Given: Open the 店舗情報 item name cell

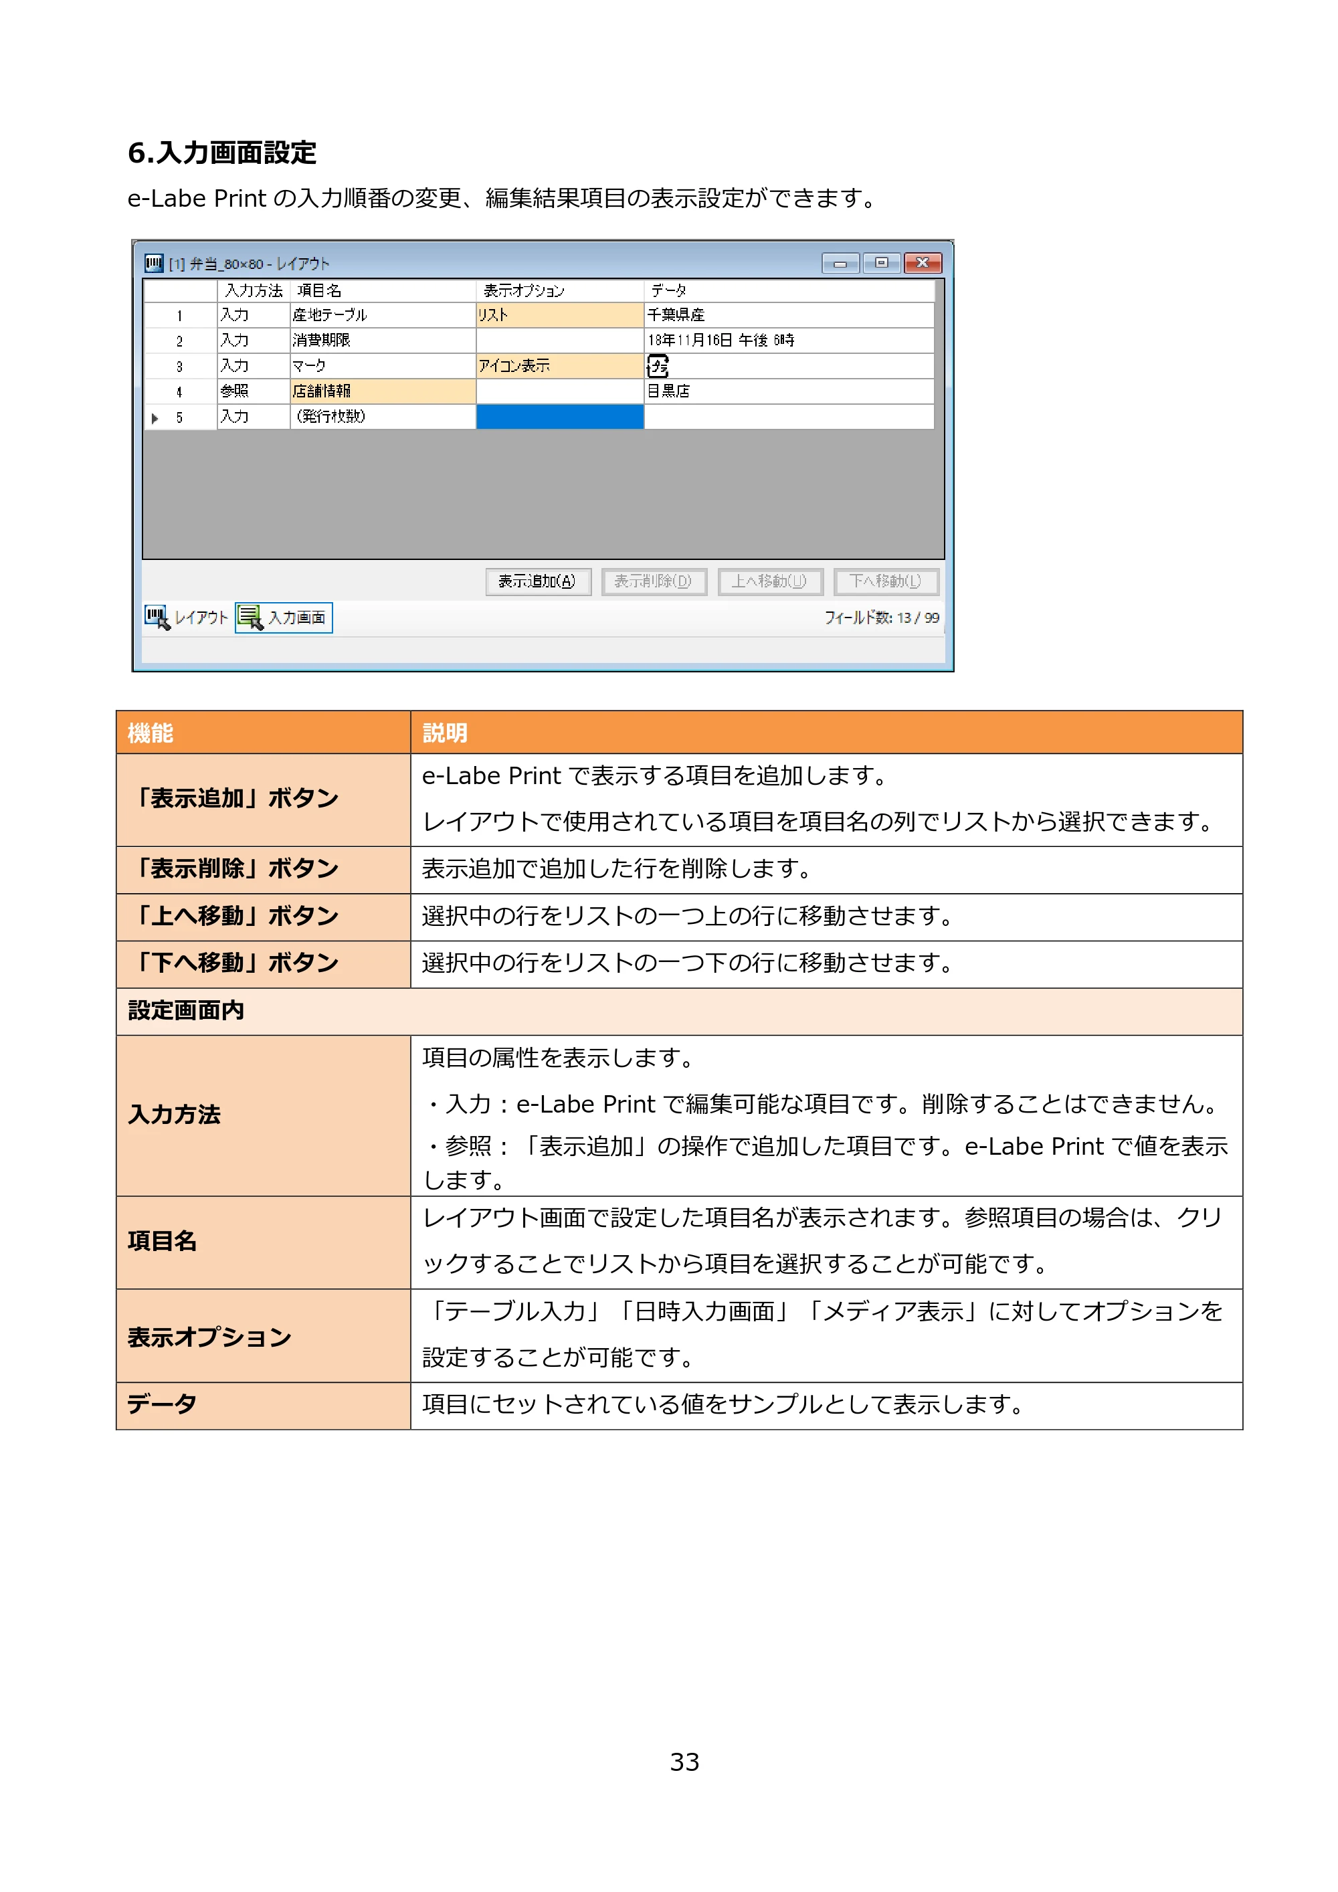Looking at the screenshot, I should click(x=383, y=391).
